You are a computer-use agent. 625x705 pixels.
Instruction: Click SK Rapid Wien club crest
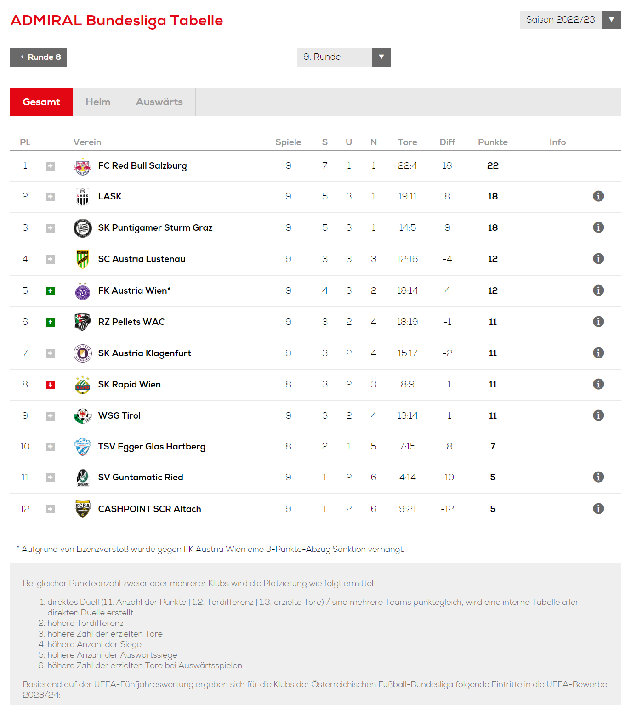83,385
